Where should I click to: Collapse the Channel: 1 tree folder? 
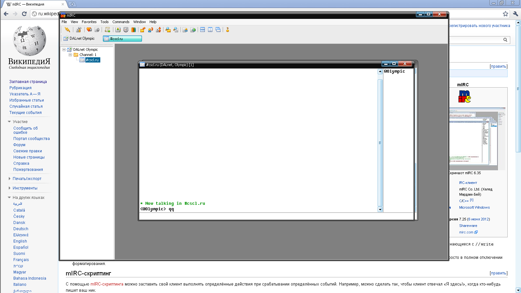pos(70,55)
